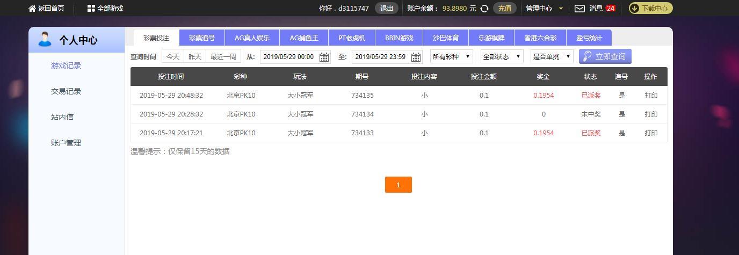Open the messages envelope icon
Viewport: 739px width, 255px height.
click(580, 8)
